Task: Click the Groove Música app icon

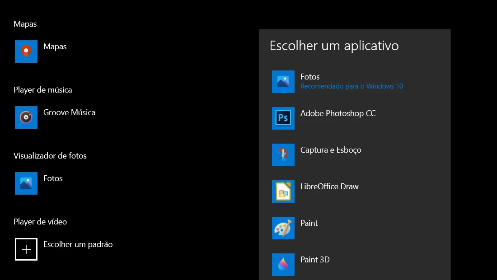Action: (26, 117)
